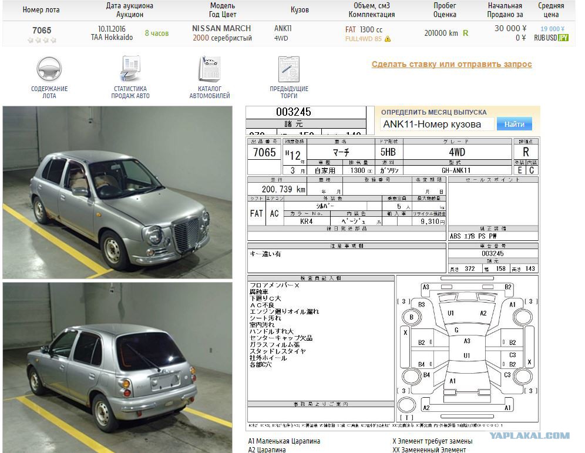Click lot number 7065 in header row
This screenshot has width=585, height=453.
coord(42,30)
